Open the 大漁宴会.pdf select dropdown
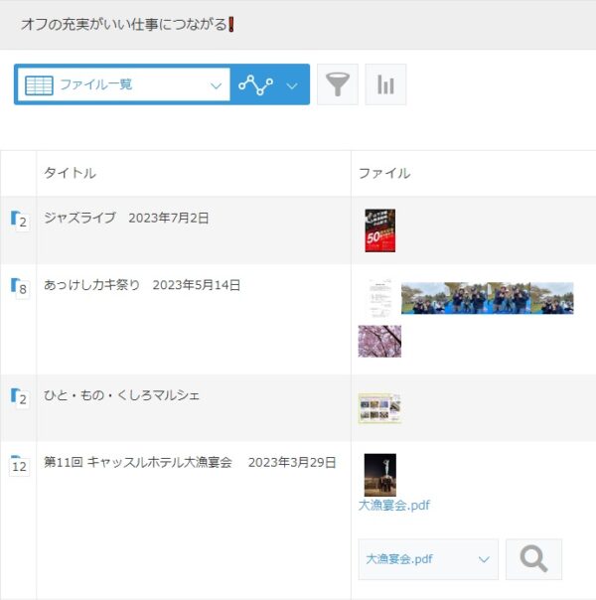Screen dimensions: 596x600 click(x=427, y=559)
